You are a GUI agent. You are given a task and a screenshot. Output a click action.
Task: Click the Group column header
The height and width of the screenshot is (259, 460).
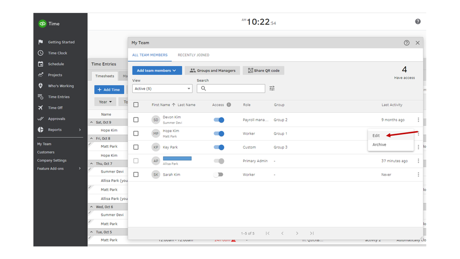(279, 105)
